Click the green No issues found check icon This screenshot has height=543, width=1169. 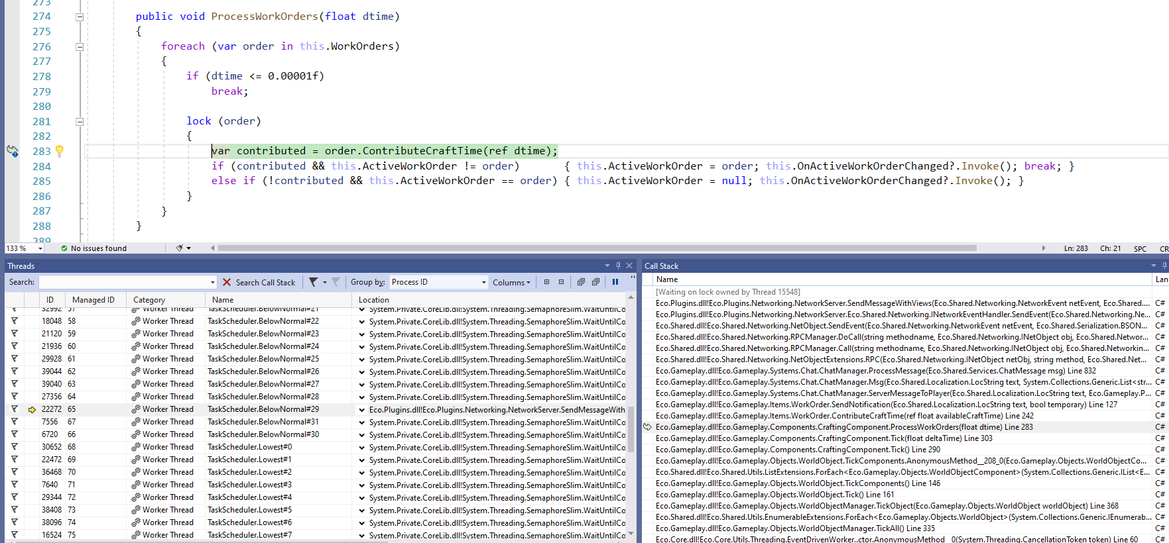[64, 248]
